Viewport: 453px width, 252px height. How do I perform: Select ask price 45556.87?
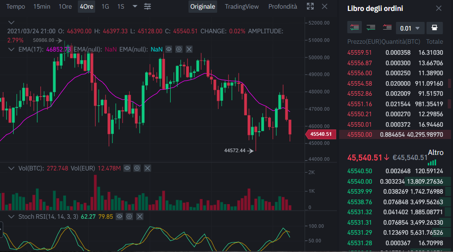pos(359,63)
